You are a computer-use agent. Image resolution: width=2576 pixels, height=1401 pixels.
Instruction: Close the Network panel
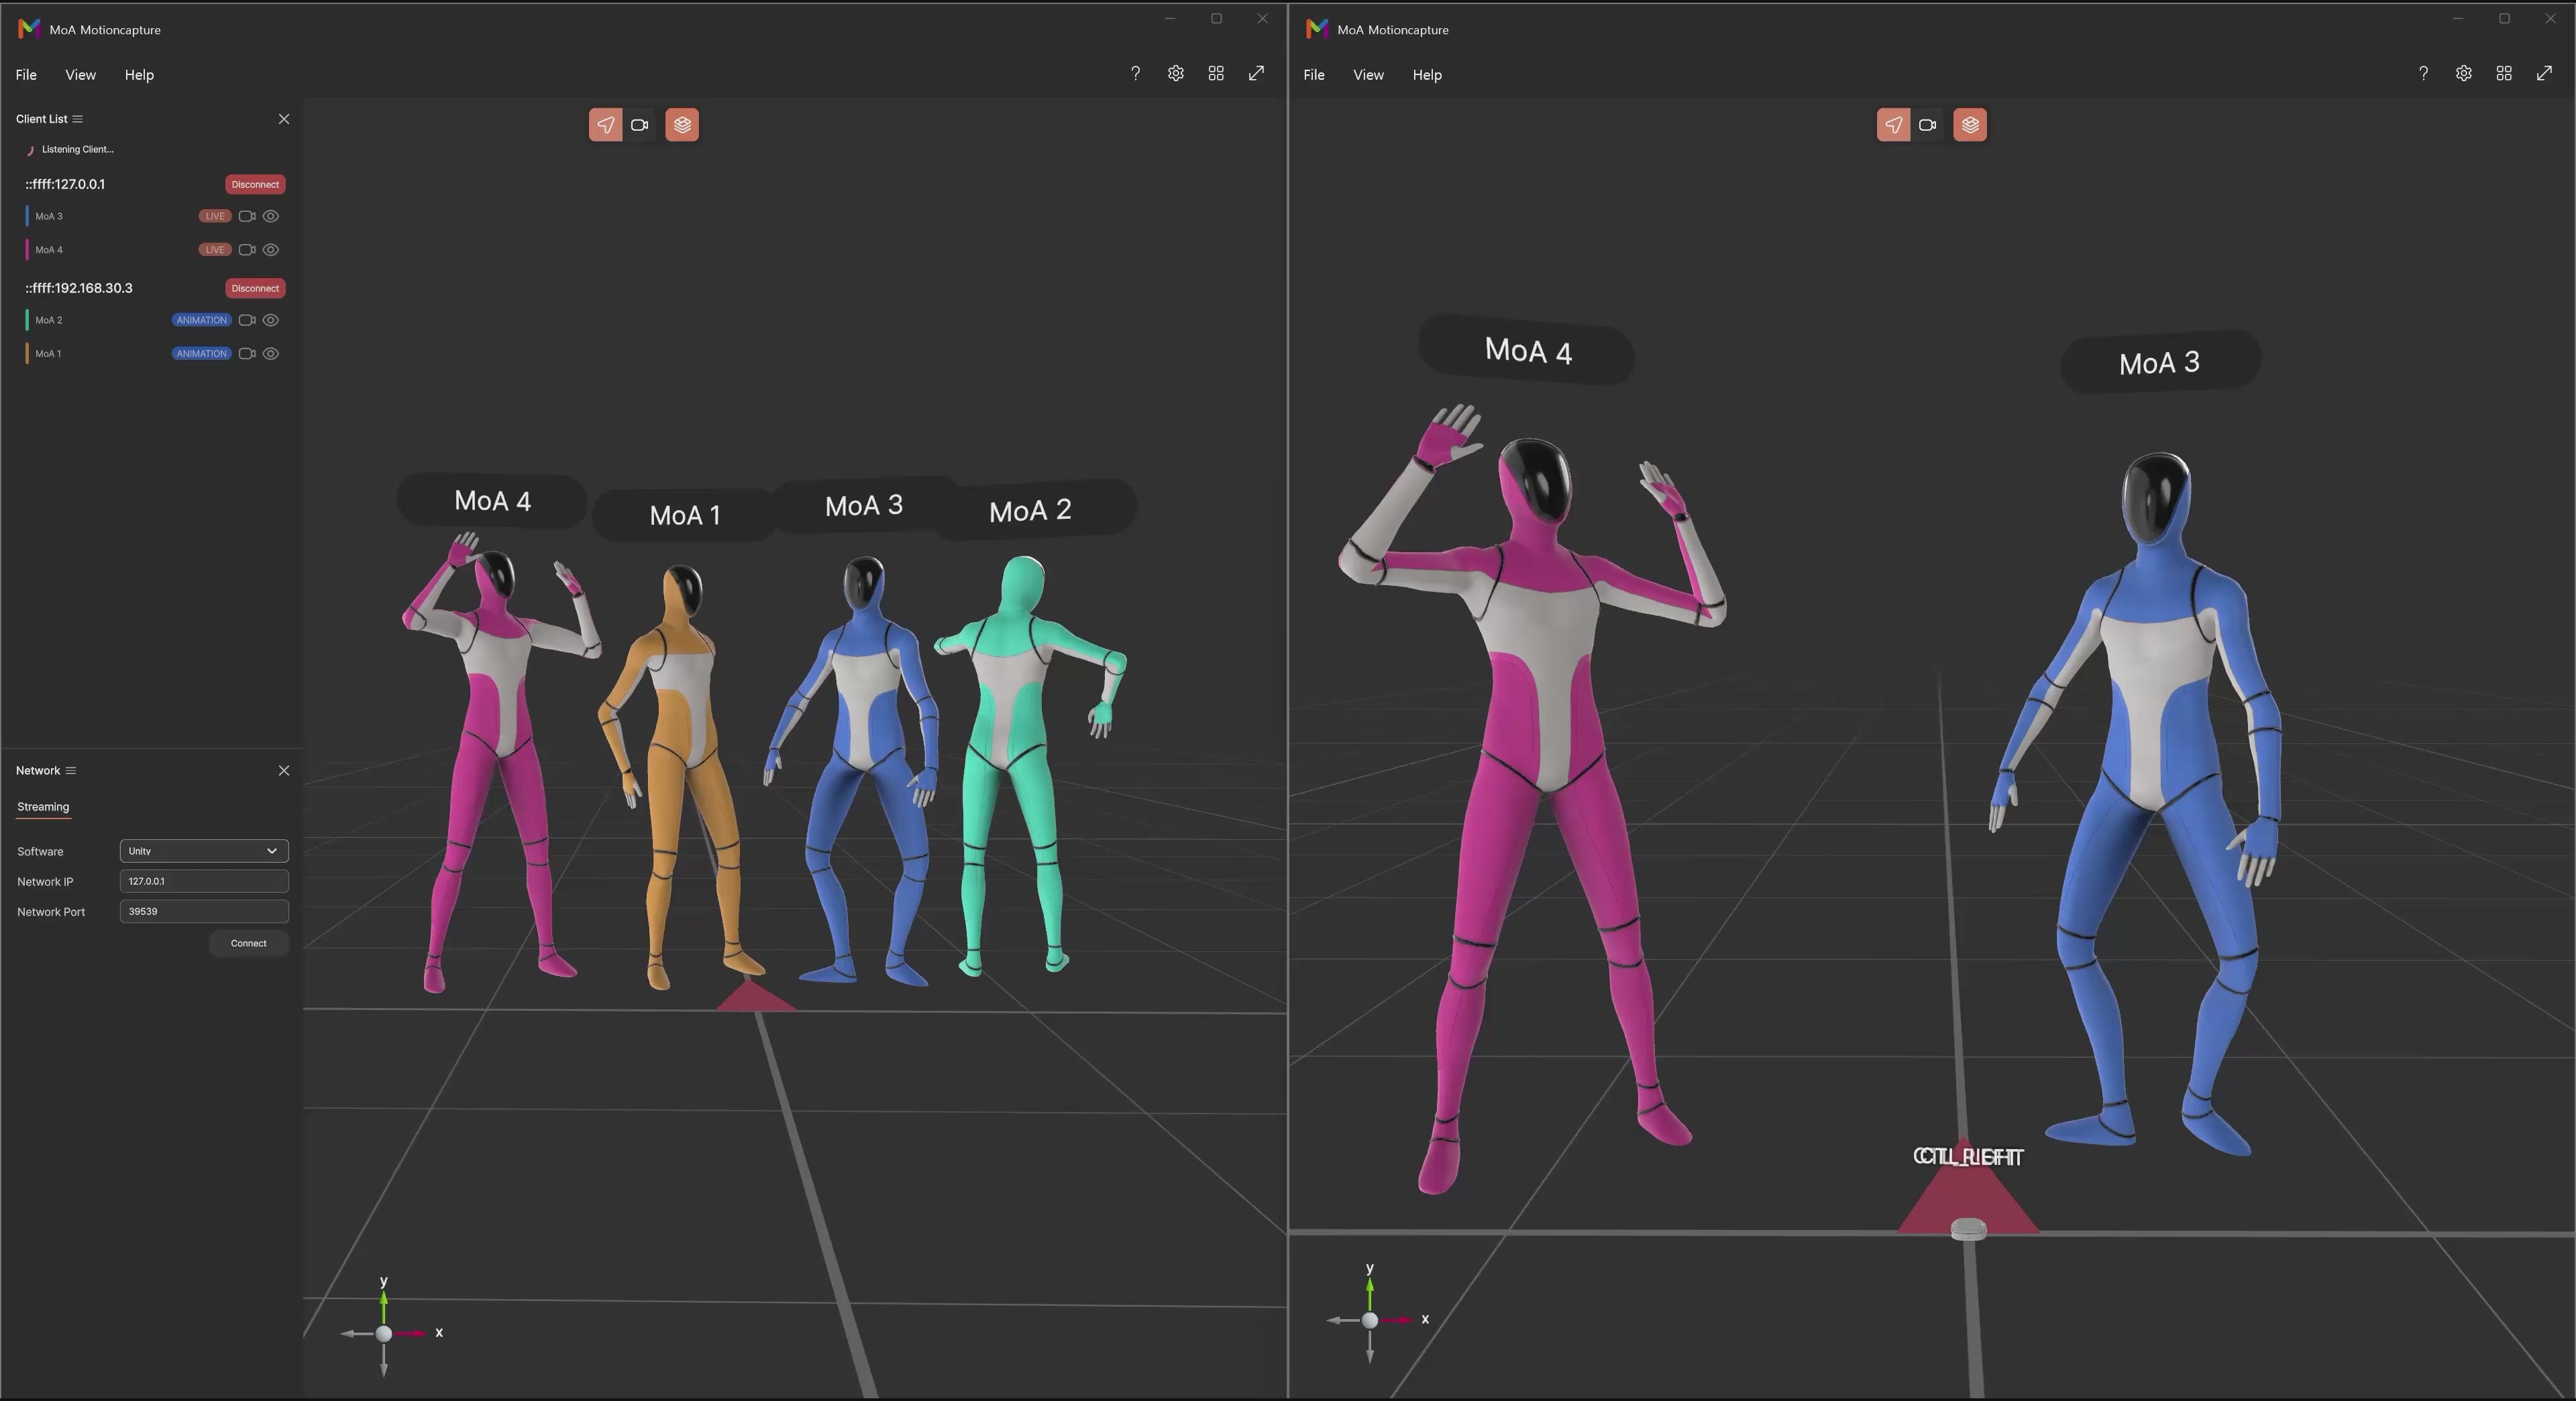point(284,770)
